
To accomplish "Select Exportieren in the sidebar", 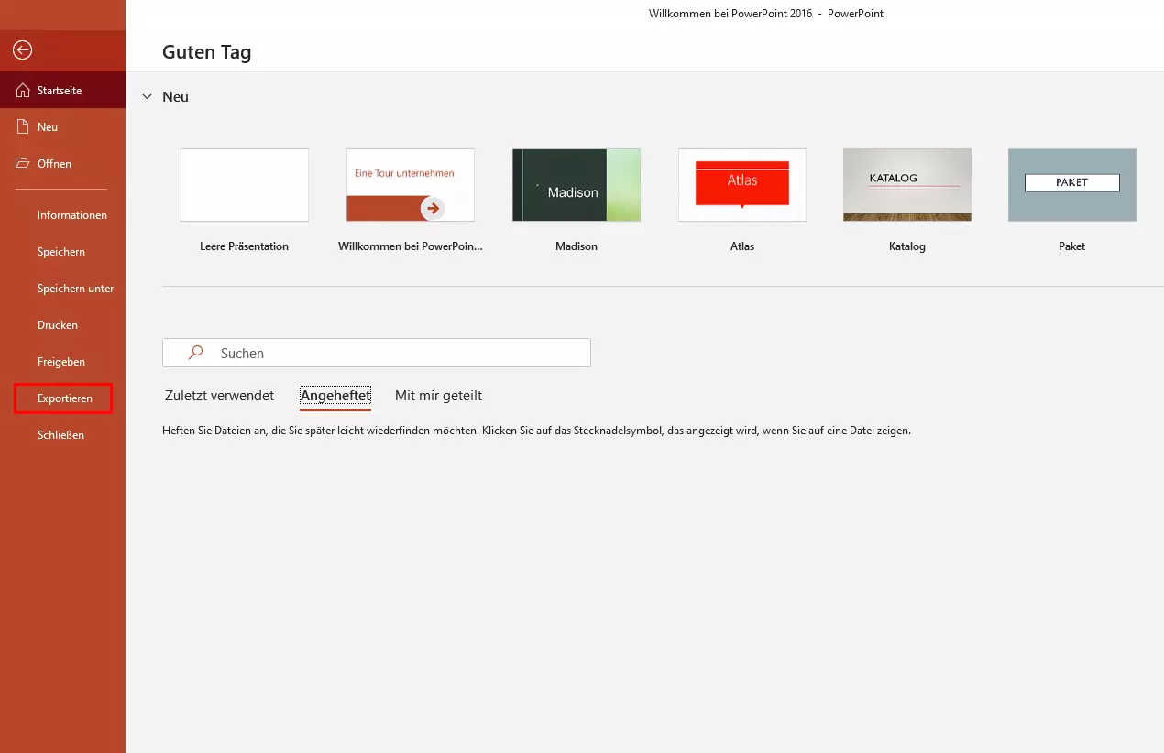I will coord(62,398).
